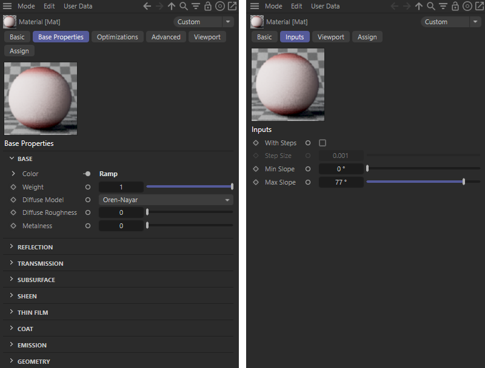Click the filter icon in the left panel
Viewport: 485px width, 368px height.
(196, 6)
